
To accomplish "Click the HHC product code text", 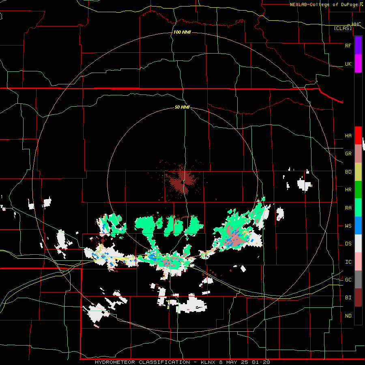I will (356, 24).
